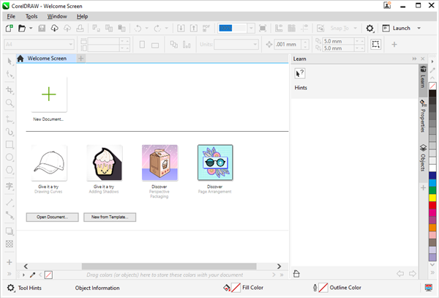Click the eyedropper icon in document palette
Image resolution: width=439 pixels, height=298 pixels.
coord(32,275)
